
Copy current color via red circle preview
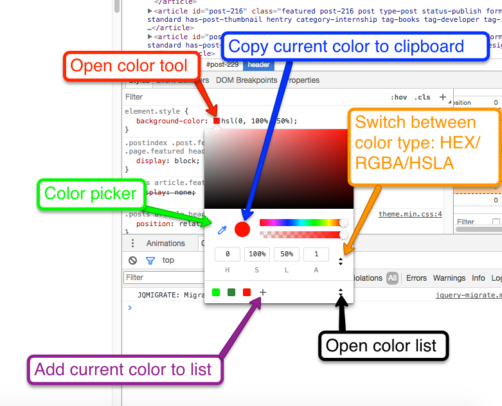pos(242,229)
